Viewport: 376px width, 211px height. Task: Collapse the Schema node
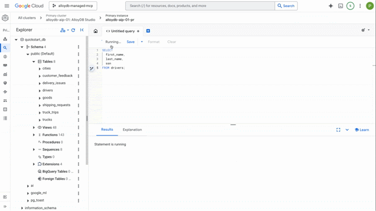tap(22, 47)
